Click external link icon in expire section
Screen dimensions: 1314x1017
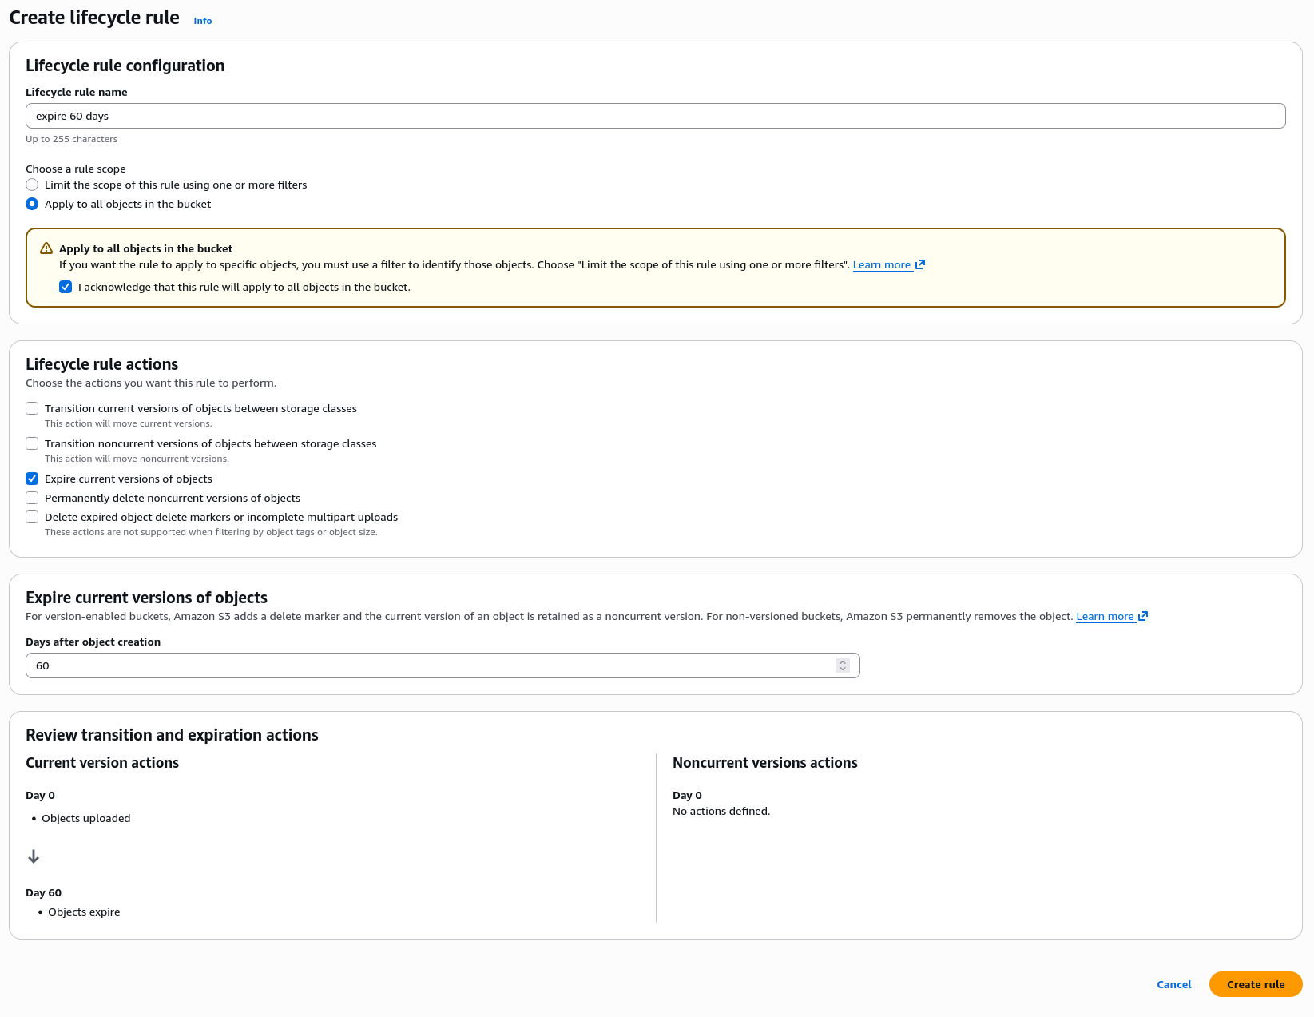[1143, 616]
